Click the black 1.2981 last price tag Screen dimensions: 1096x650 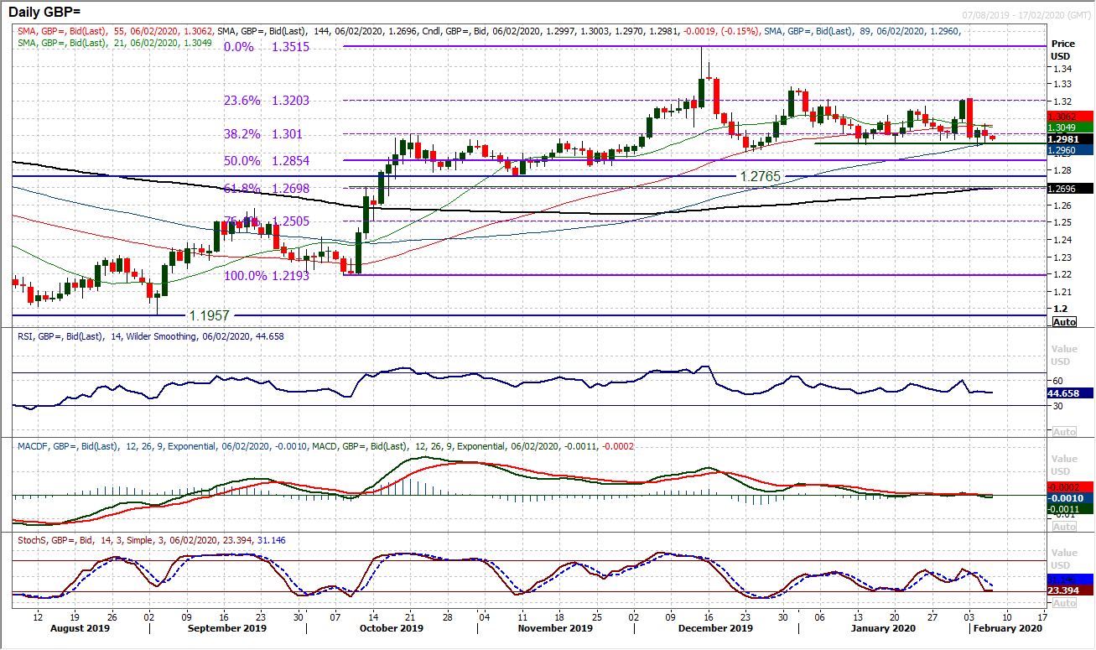[x=1071, y=139]
